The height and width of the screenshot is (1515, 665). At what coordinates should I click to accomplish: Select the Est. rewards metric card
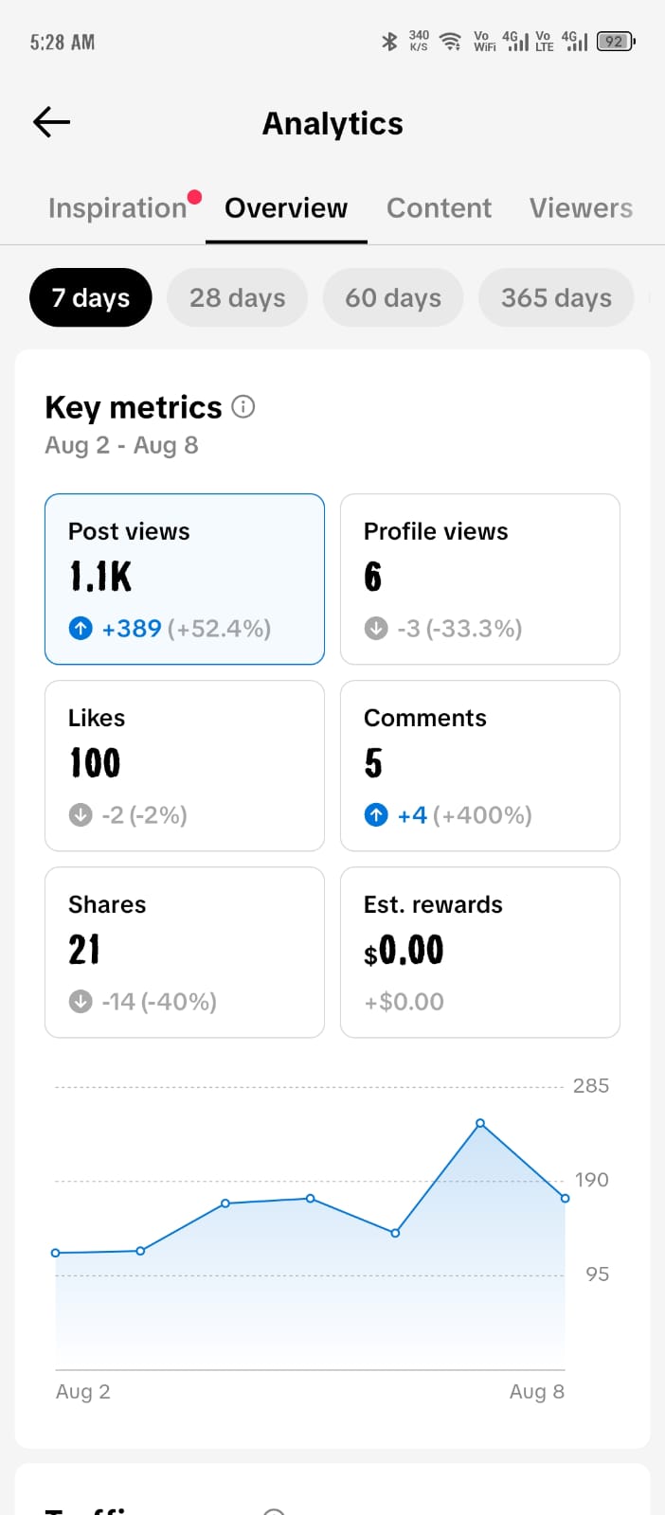[x=480, y=952]
